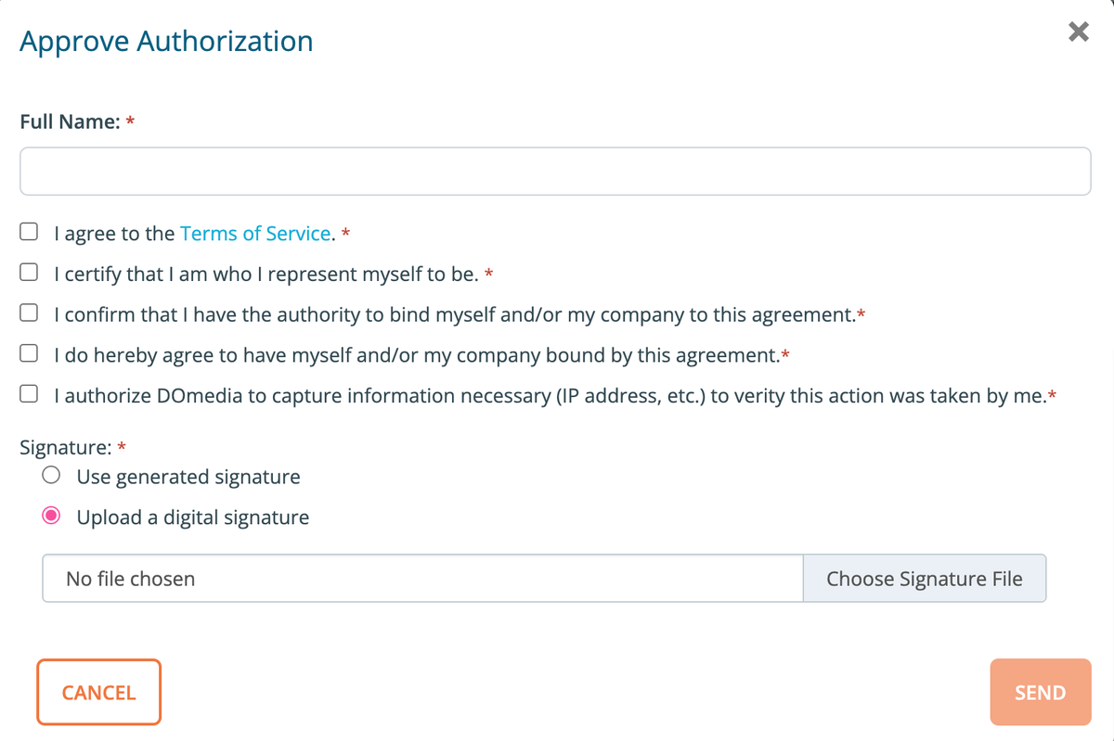Viewport: 1114px width, 741px height.
Task: Click the No file chosen field
Action: 422,578
